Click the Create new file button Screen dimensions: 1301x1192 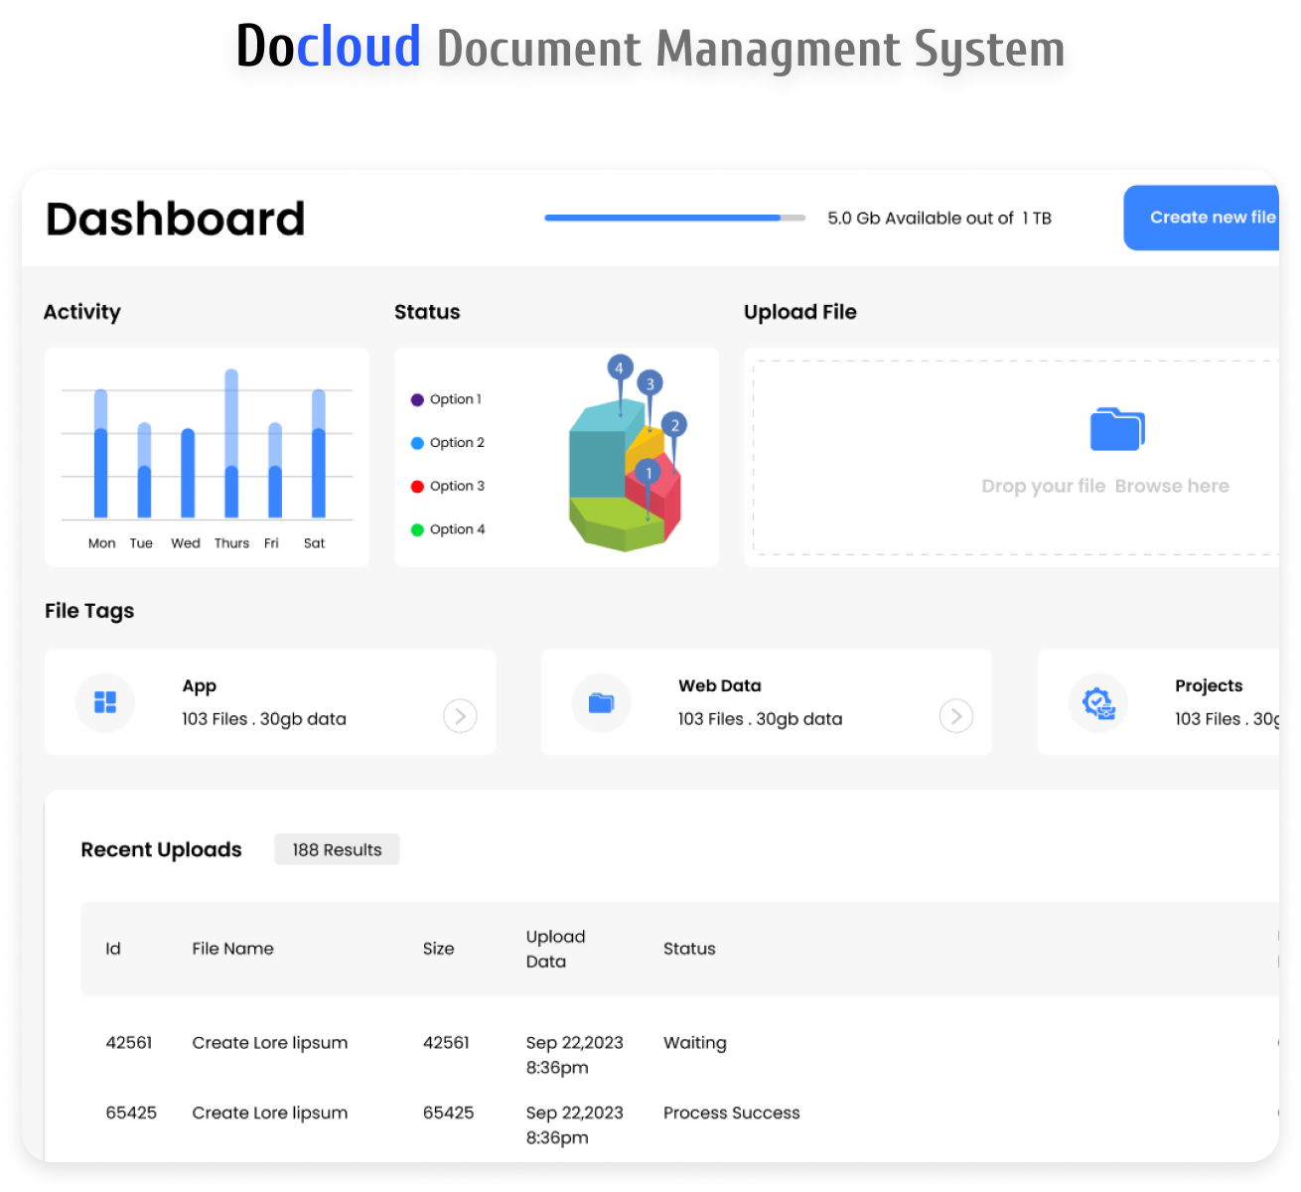(x=1211, y=217)
